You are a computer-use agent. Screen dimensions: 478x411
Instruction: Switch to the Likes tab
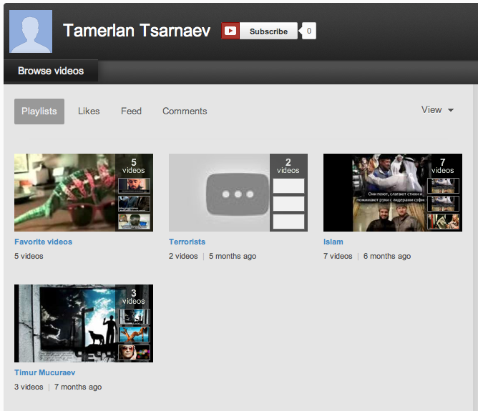[89, 111]
